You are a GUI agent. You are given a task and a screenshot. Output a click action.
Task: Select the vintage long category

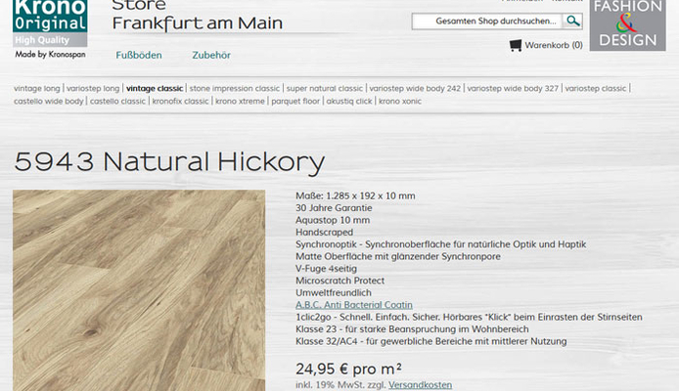click(37, 88)
